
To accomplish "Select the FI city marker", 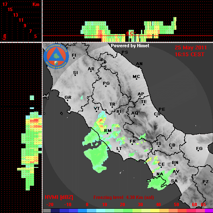I will click(74, 58).
